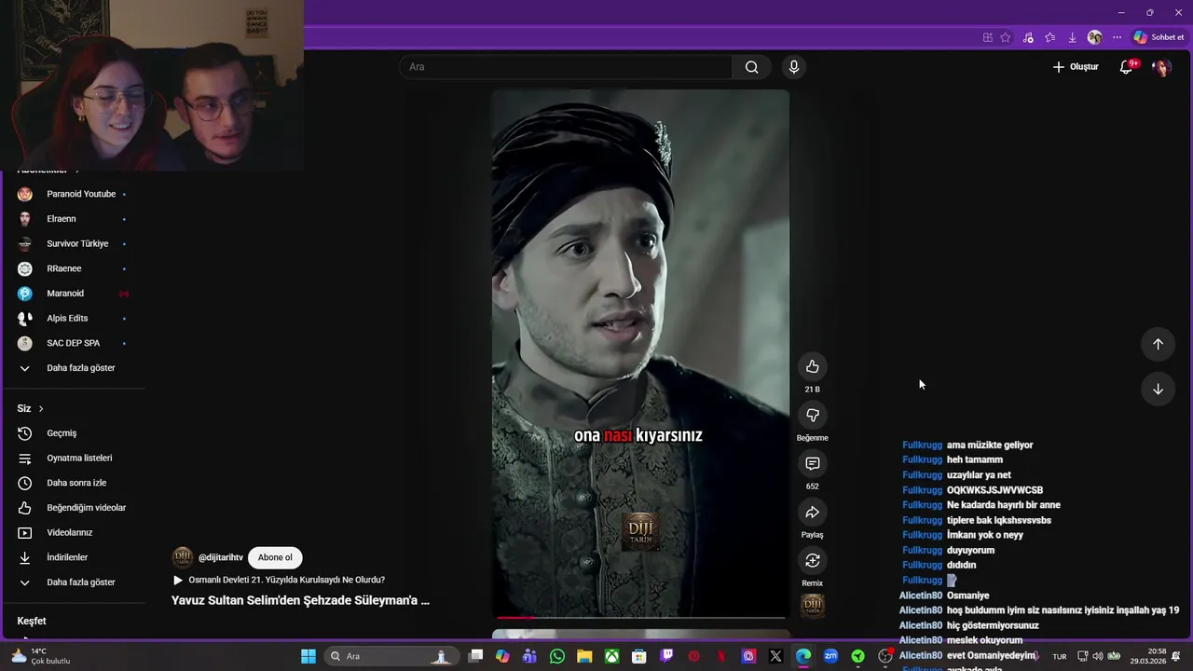Open Microsoft Store from the taskbar
Screen dimensions: 1193x671
[639, 656]
